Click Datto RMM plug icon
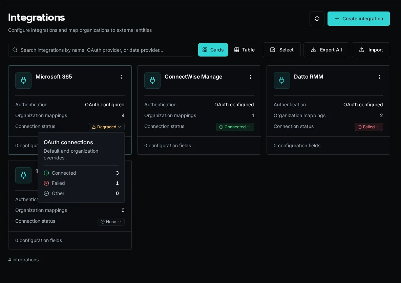This screenshot has width=401, height=283. [x=281, y=81]
